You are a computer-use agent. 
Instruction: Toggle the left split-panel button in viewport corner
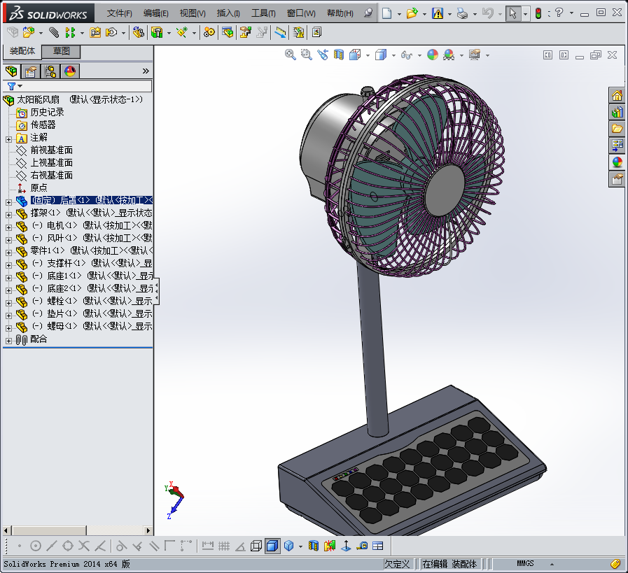(547, 55)
